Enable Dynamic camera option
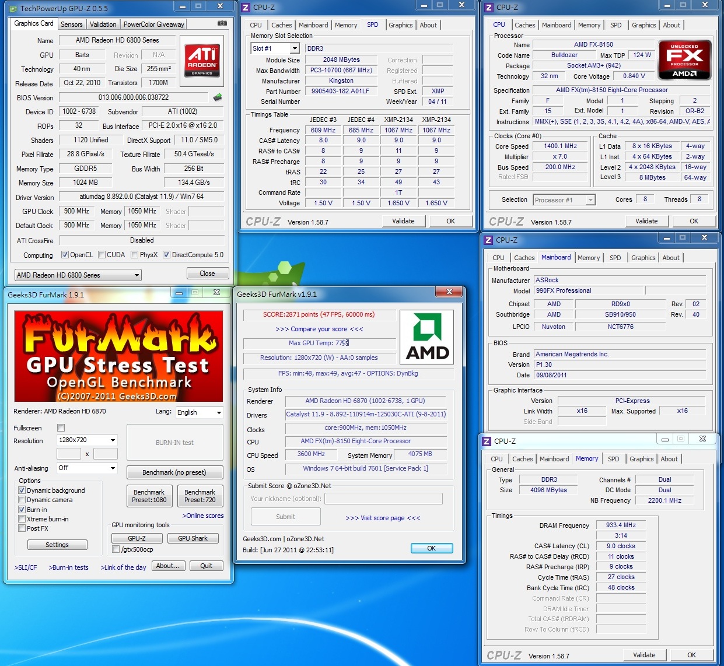 22,500
